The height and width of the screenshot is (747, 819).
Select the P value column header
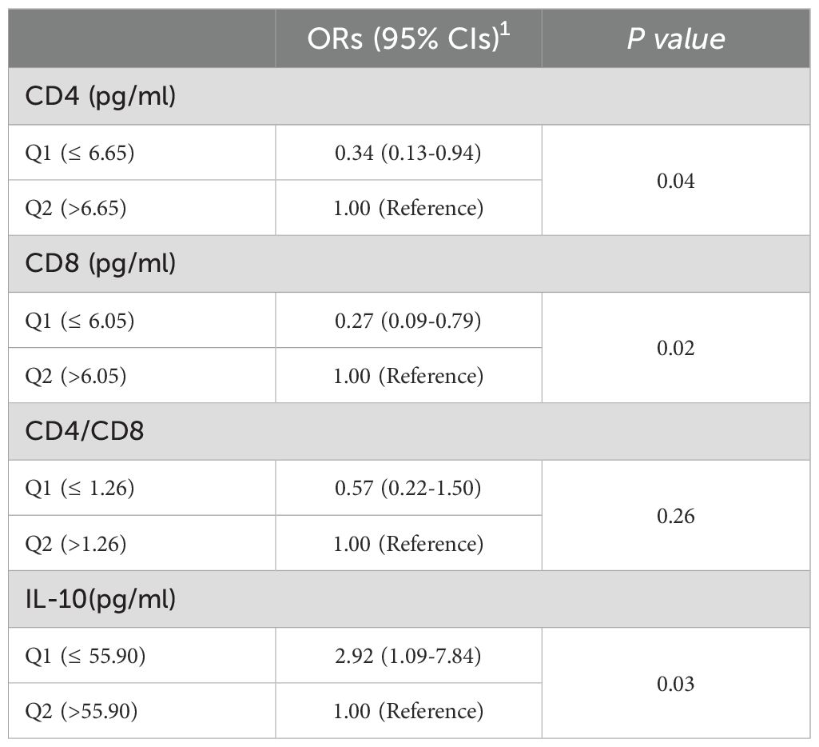[x=675, y=39]
